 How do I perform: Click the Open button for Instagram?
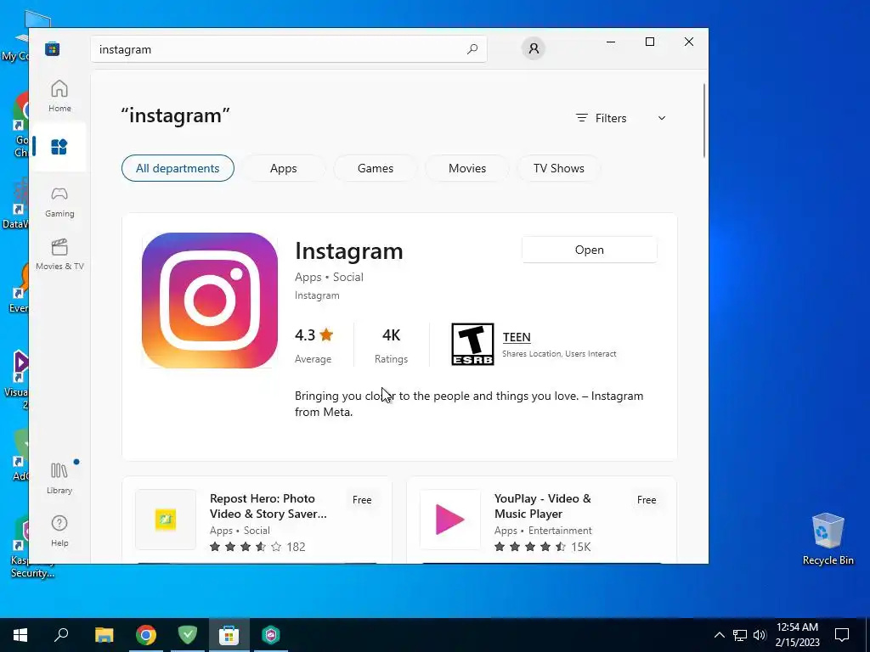(x=590, y=250)
